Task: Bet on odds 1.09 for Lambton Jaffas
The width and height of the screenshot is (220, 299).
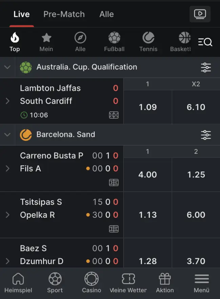Action: click(148, 107)
